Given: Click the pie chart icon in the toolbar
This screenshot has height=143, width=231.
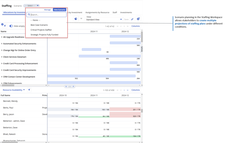Looking at the screenshot, I should 76,19.
